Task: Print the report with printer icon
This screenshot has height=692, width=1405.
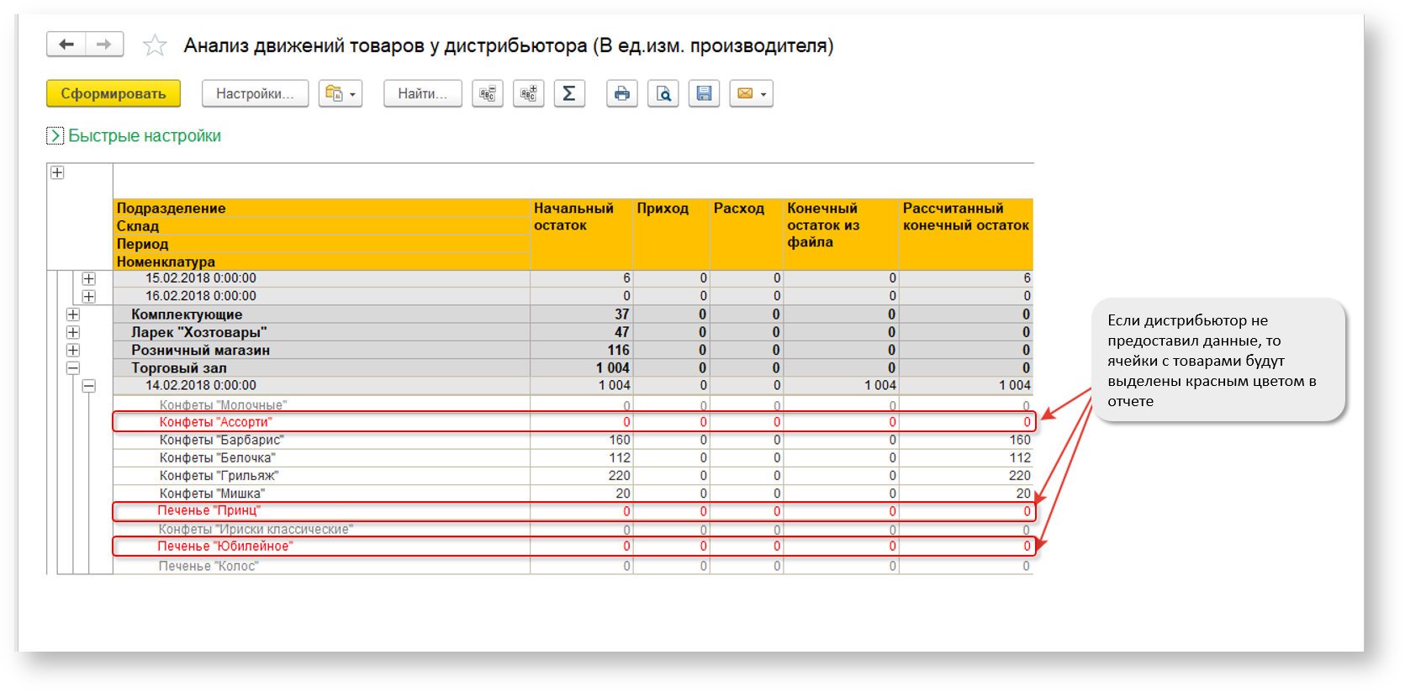Action: tap(622, 93)
